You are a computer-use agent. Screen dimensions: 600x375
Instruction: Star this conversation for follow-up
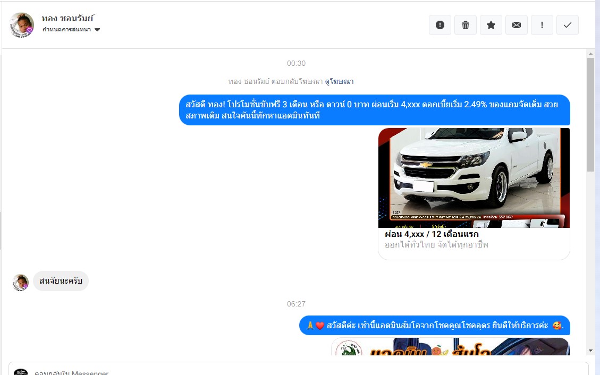pyautogui.click(x=491, y=25)
